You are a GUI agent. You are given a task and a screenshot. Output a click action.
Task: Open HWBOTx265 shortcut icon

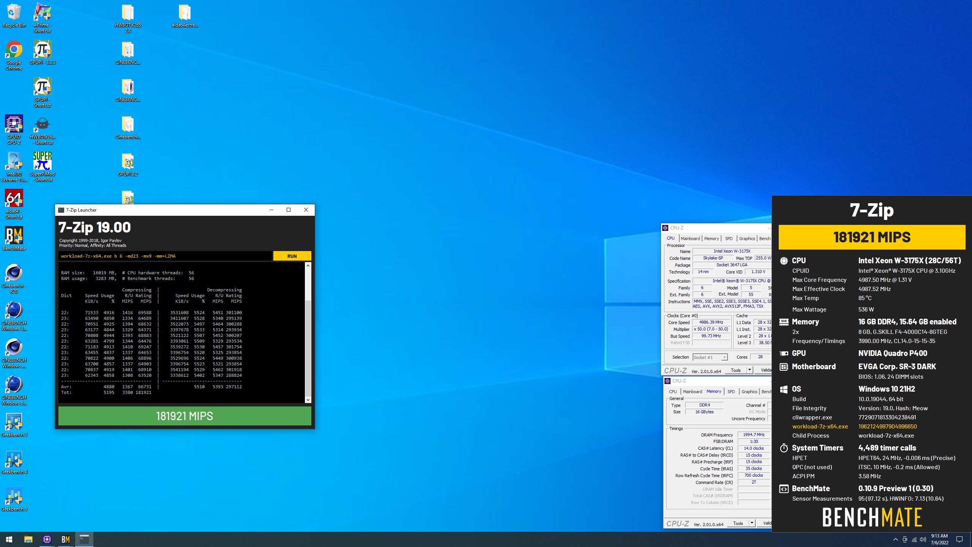42,130
